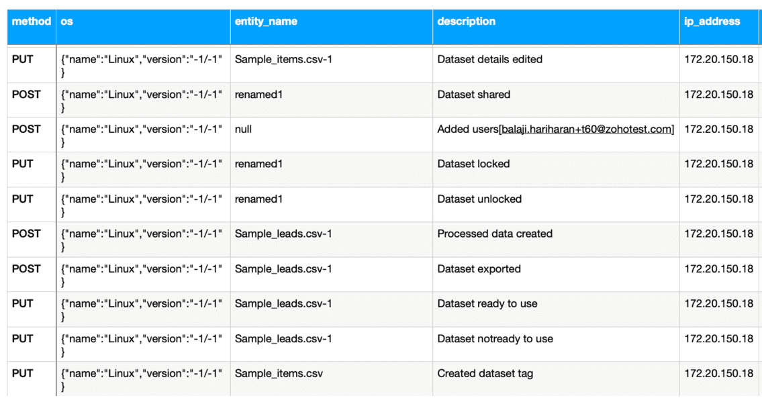Click the "Dataset exported" description cell
Viewport: 762px width, 398px height.
click(x=479, y=269)
